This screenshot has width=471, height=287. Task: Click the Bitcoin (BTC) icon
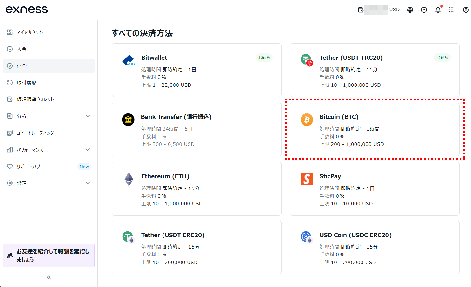point(306,119)
